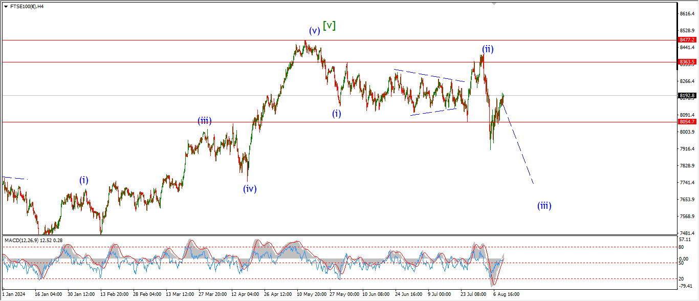Click the 10 May 20:00 date label
Screen dimensions: 699x301
[x=311, y=294]
